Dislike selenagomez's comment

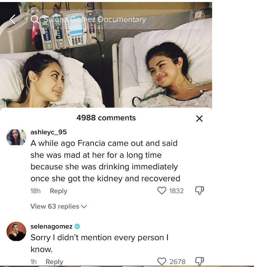click(200, 261)
